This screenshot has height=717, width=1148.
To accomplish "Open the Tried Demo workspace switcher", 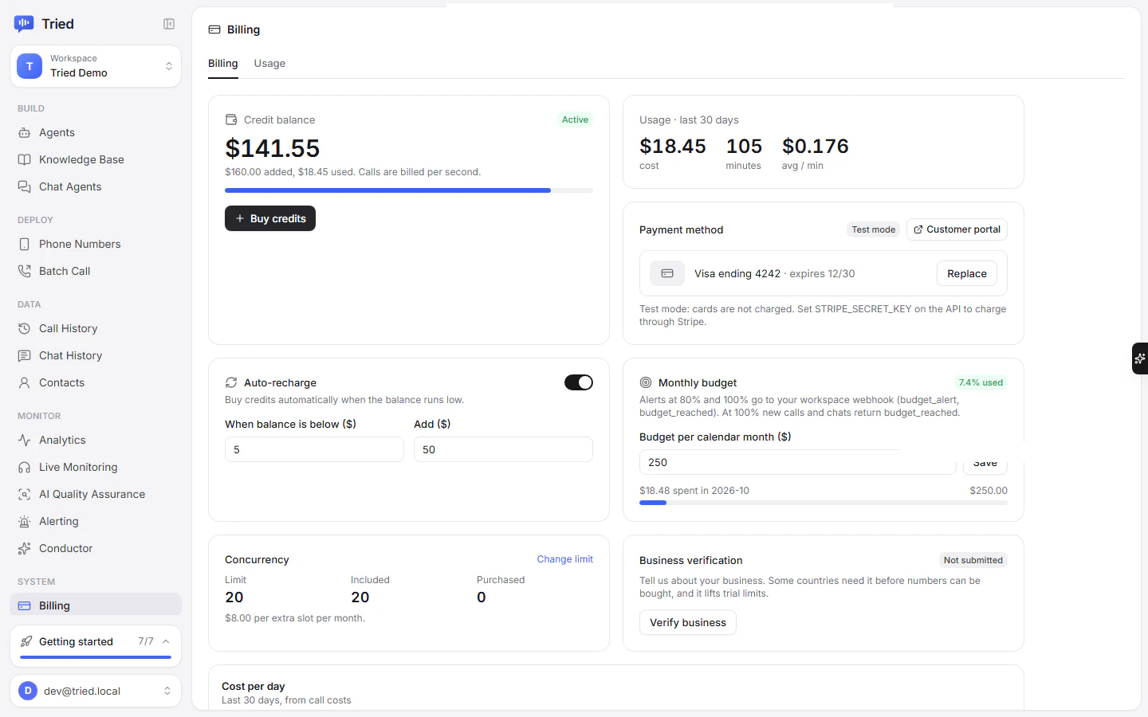I will point(96,66).
